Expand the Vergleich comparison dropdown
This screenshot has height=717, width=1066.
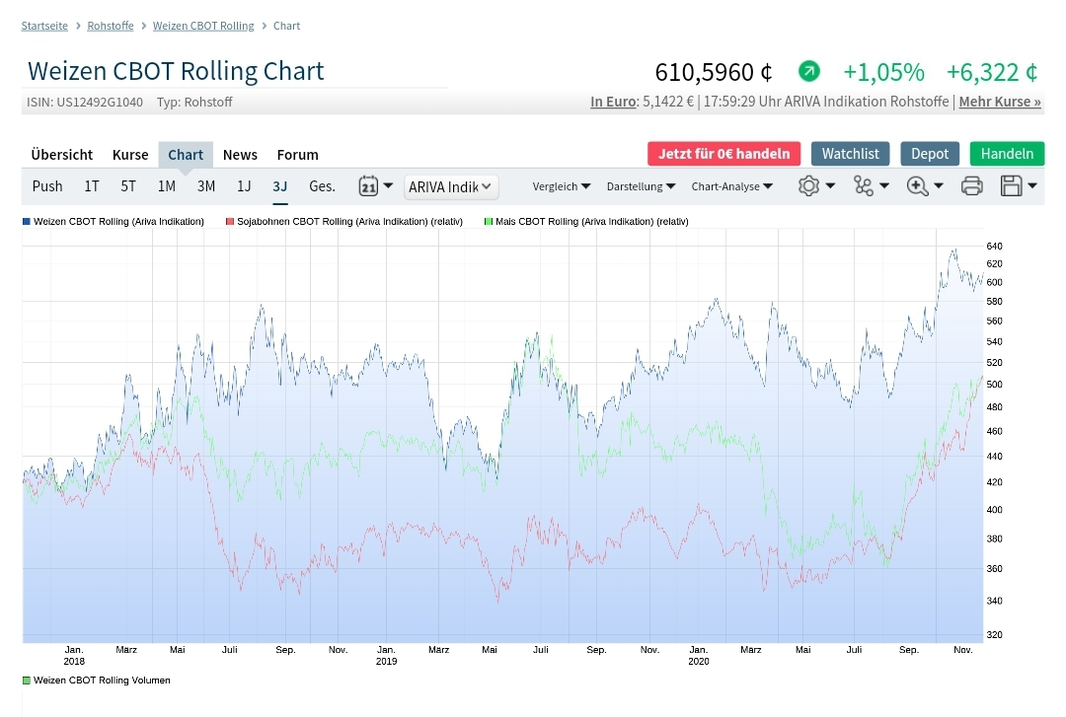click(x=562, y=186)
